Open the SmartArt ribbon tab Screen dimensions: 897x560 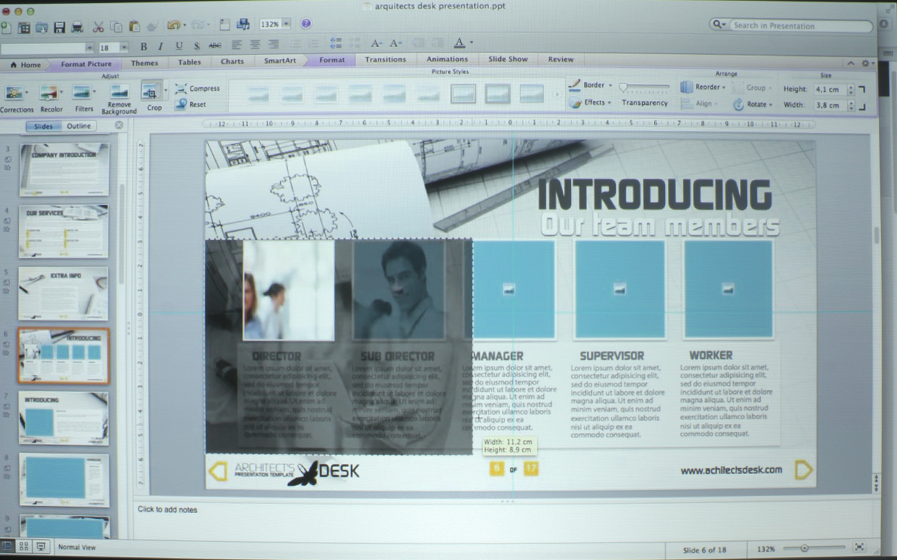click(280, 60)
